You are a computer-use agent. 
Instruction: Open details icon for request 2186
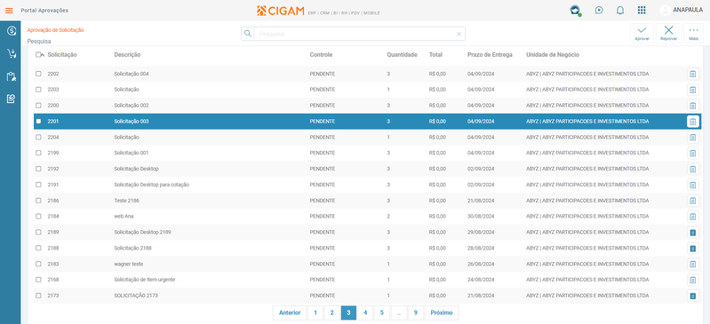tap(692, 201)
